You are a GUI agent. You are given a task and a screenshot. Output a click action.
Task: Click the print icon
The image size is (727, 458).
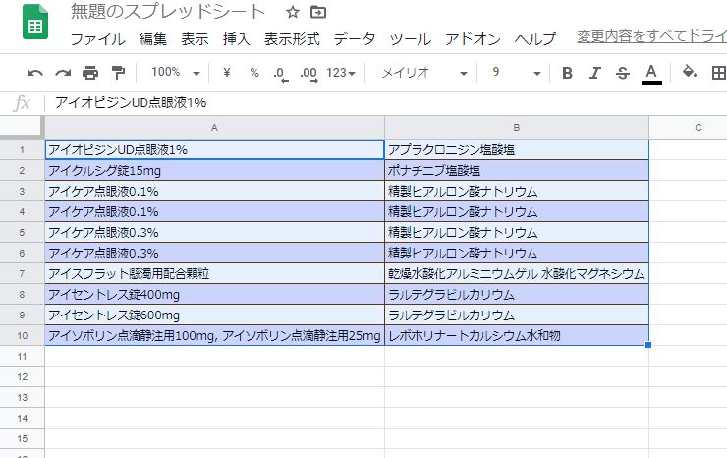tap(90, 73)
